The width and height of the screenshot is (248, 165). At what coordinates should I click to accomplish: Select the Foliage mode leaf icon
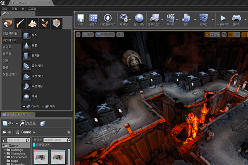45,24
